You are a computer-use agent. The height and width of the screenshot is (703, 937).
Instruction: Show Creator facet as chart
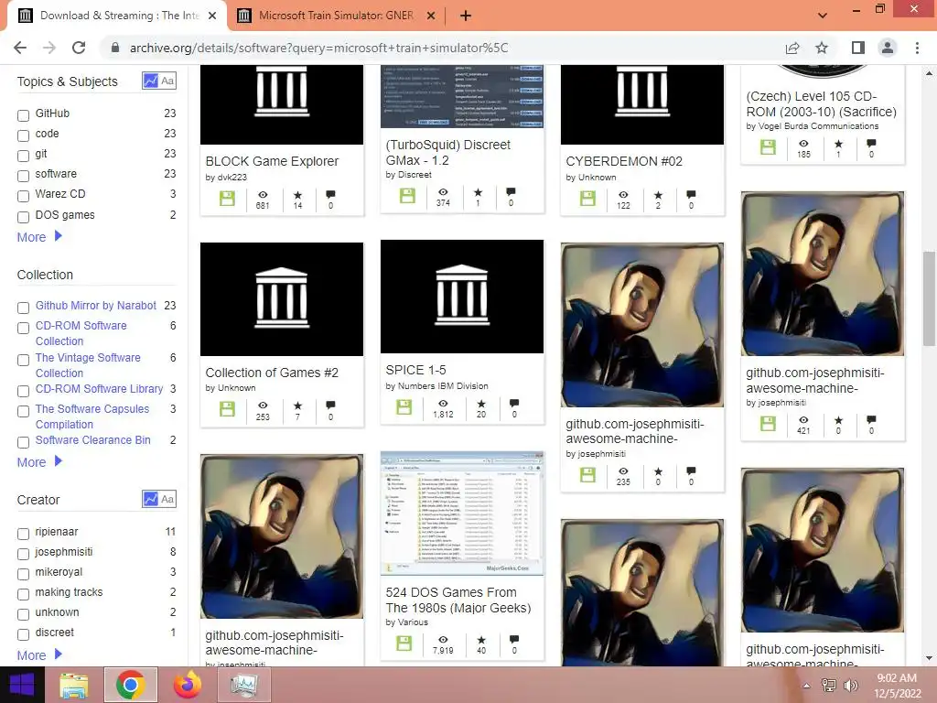coord(151,499)
